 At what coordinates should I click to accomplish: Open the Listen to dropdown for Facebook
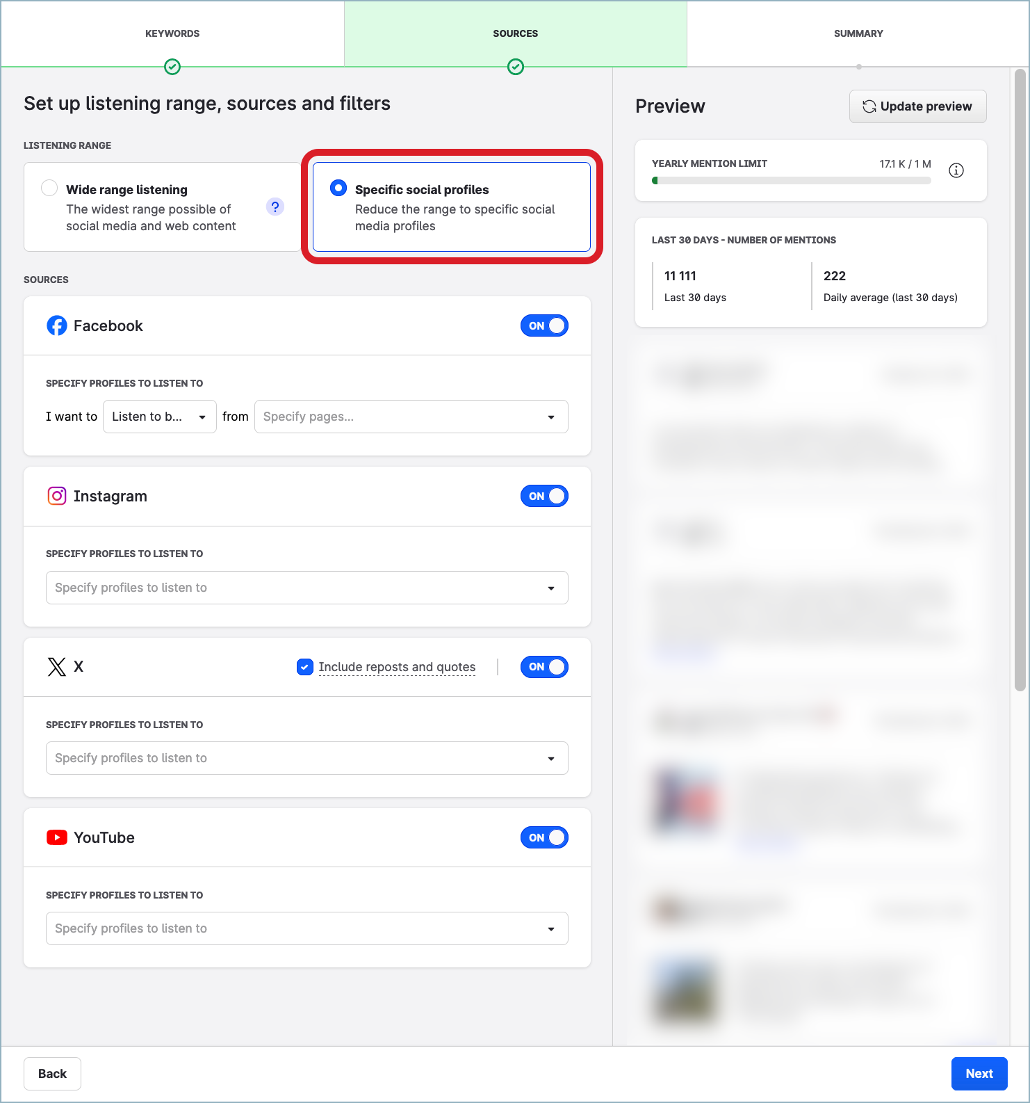(x=159, y=417)
